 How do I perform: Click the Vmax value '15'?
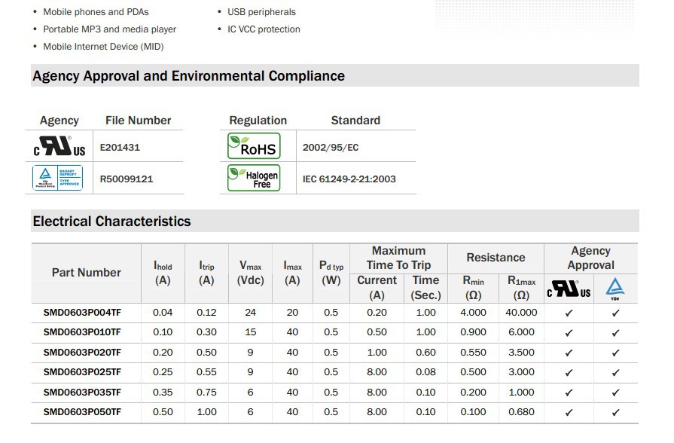(250, 332)
